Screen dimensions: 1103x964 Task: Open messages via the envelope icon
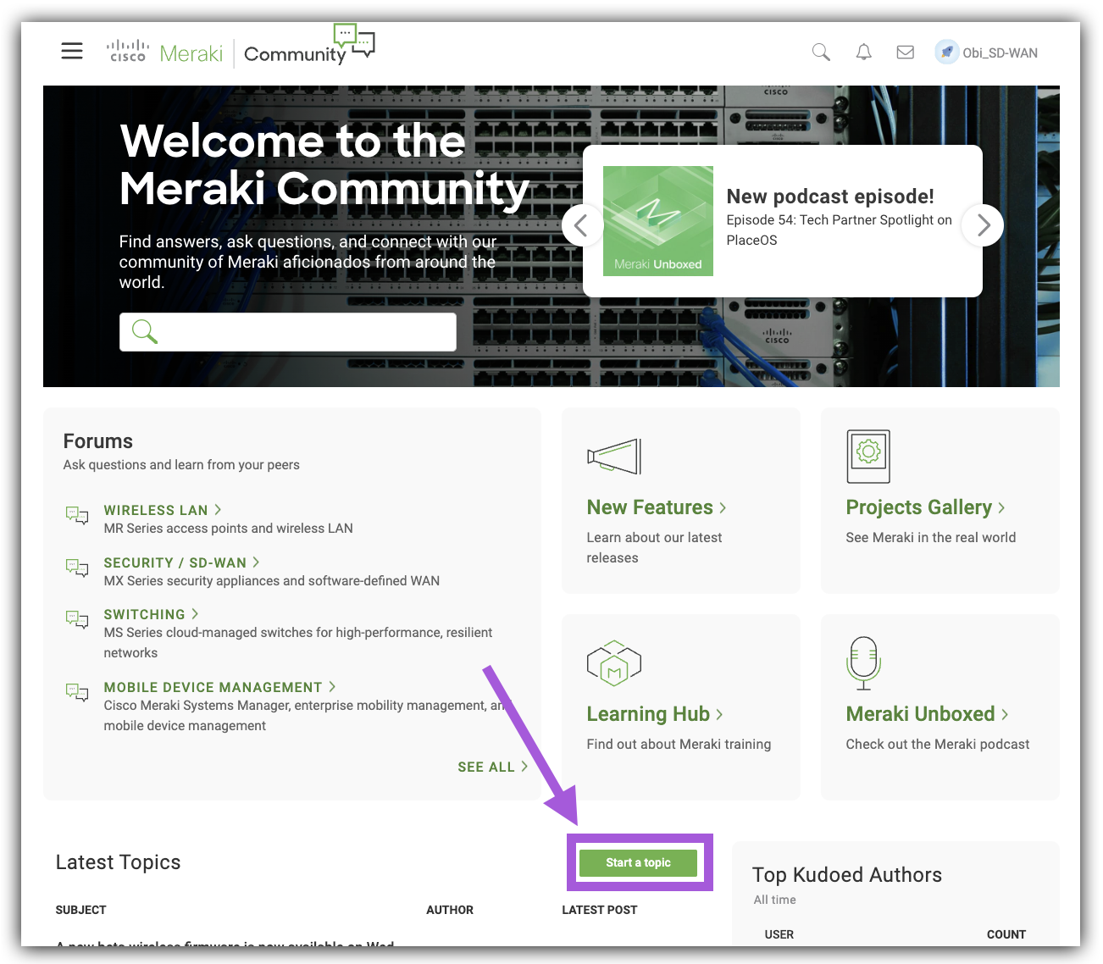905,52
